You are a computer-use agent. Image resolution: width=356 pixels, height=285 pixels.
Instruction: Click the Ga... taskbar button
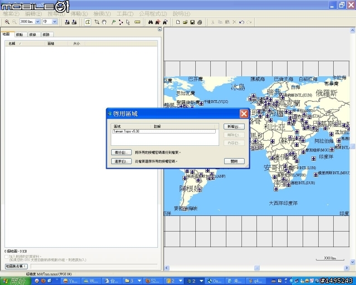(215, 281)
